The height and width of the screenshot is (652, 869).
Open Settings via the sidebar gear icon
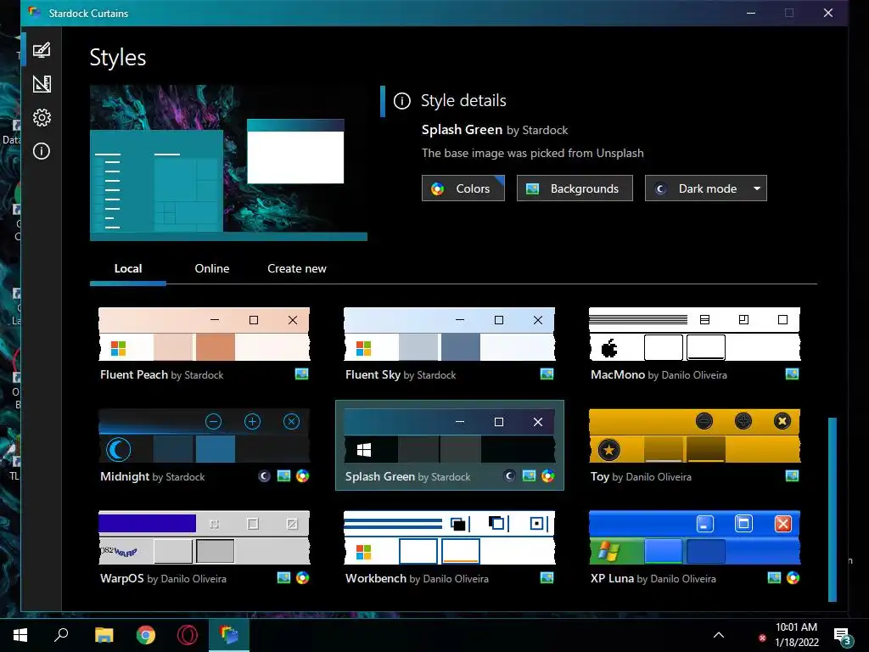tap(42, 117)
